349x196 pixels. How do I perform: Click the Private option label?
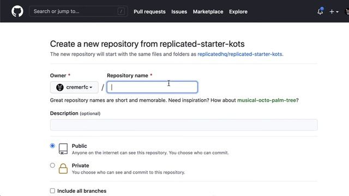80,166
